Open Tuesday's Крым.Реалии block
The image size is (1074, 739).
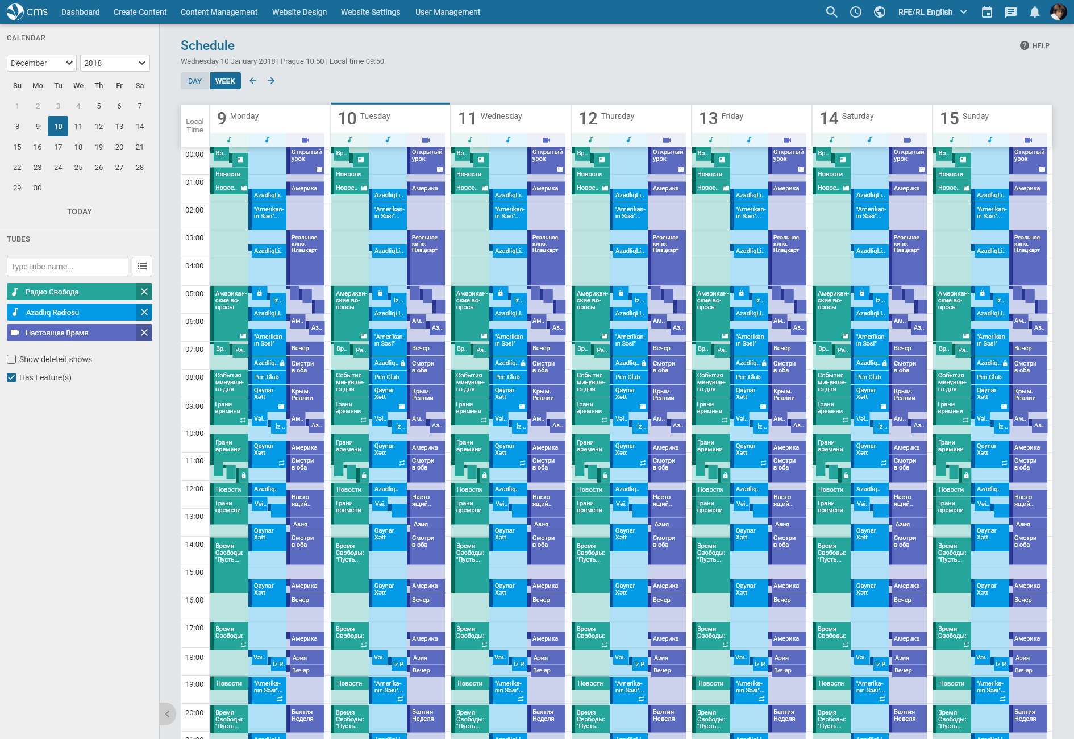click(x=426, y=398)
